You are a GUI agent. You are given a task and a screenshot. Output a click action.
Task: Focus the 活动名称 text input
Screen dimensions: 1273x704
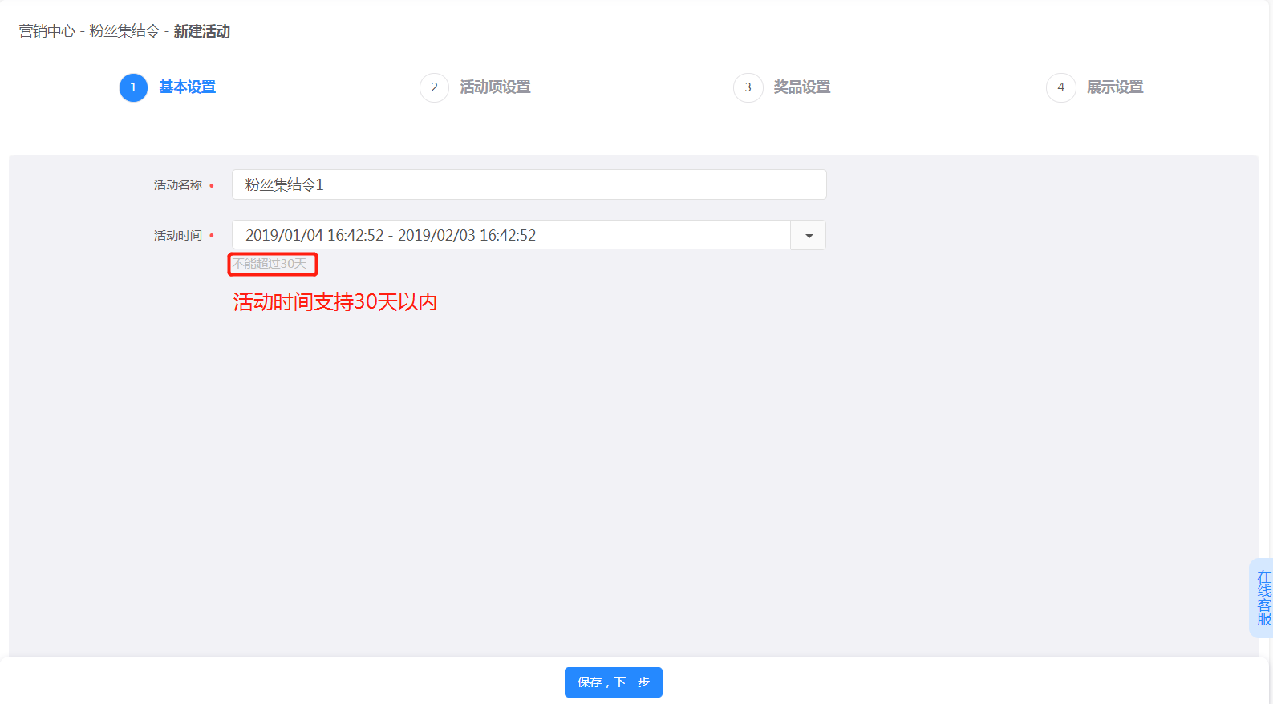[x=529, y=184]
